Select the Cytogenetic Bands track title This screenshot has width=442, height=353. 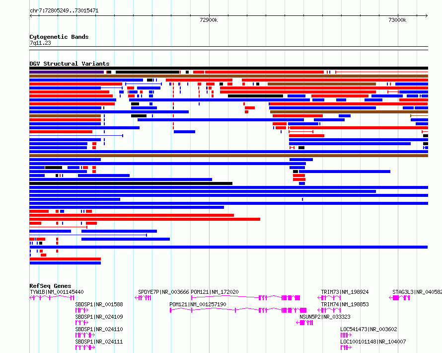(59, 37)
